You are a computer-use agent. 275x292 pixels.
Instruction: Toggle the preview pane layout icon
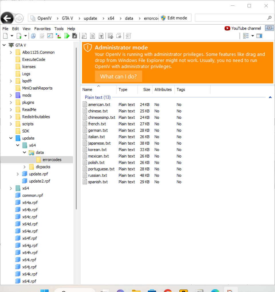(x=260, y=36)
